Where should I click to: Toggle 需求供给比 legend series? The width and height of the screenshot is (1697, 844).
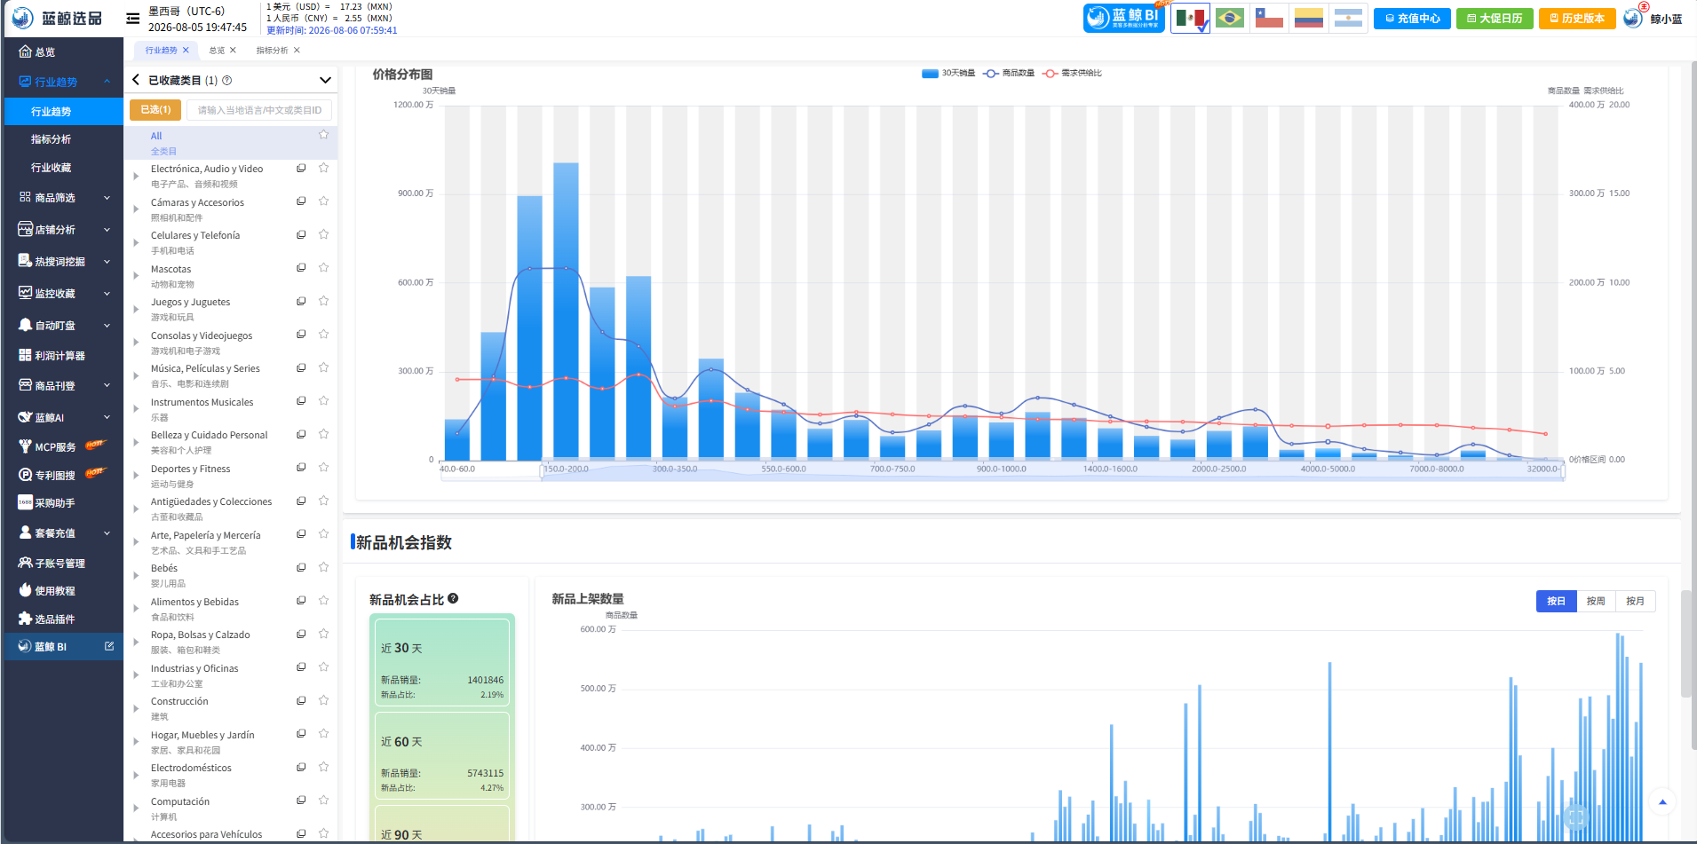click(1072, 73)
